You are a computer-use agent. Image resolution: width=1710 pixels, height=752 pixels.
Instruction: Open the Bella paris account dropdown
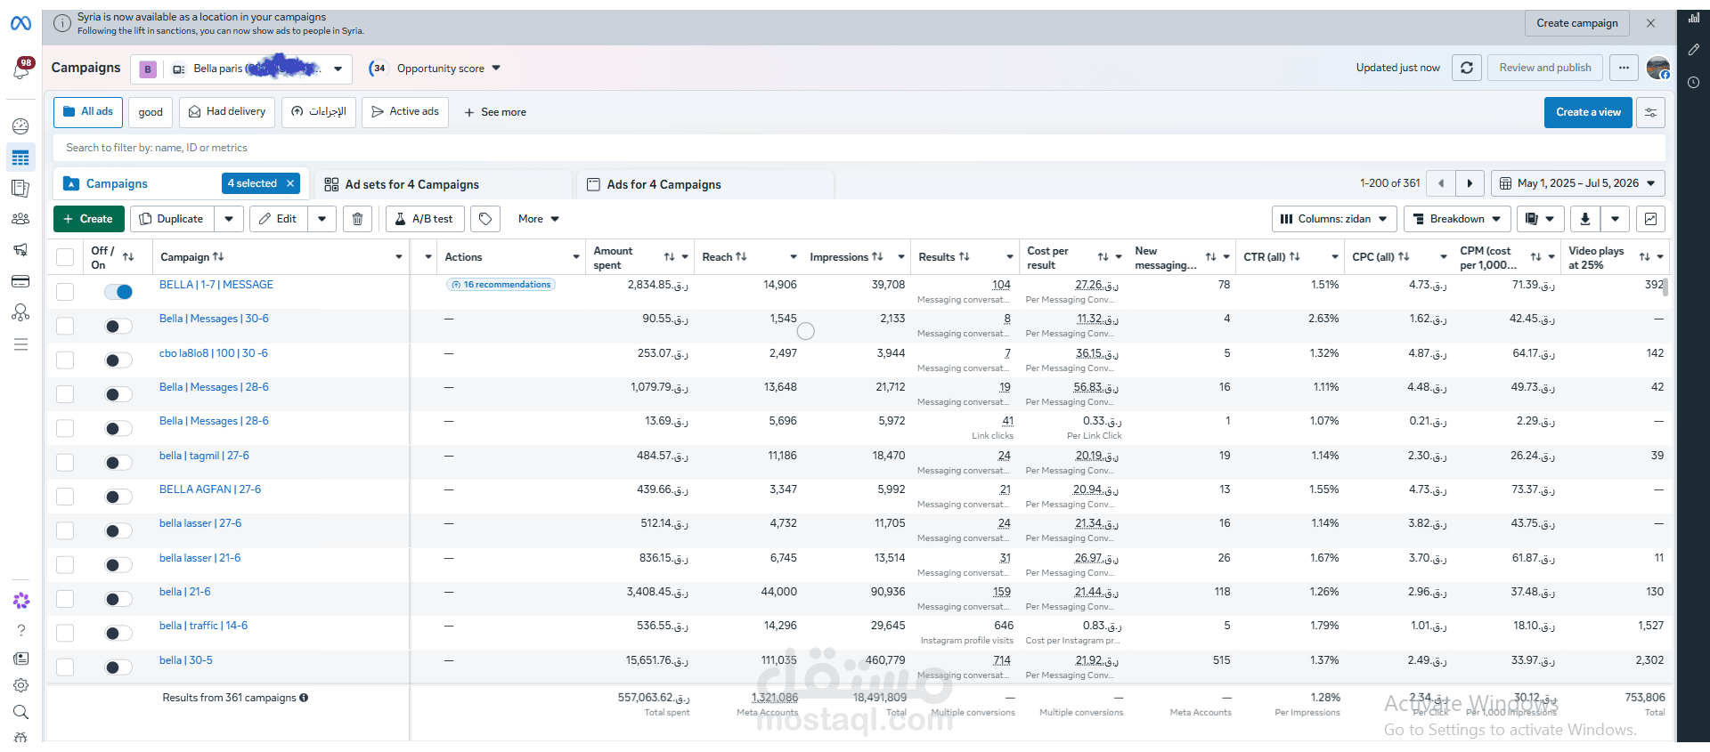pos(241,69)
